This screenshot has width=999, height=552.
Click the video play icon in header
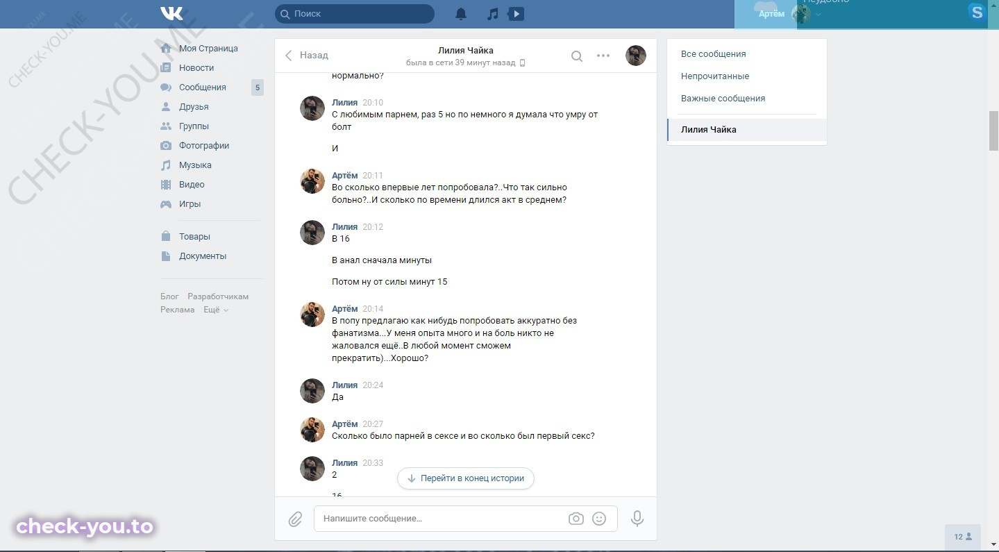point(516,14)
